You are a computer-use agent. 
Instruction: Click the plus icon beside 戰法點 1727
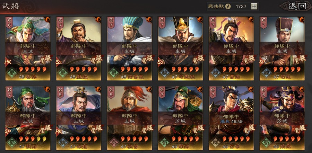click(x=254, y=6)
